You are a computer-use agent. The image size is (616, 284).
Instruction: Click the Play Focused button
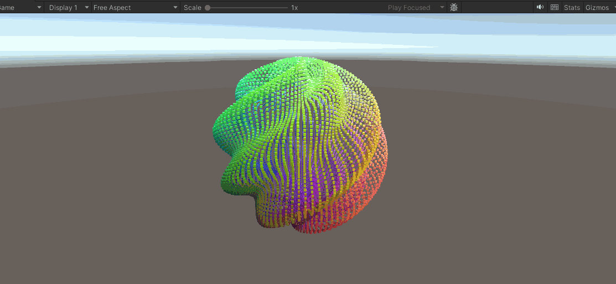[409, 7]
